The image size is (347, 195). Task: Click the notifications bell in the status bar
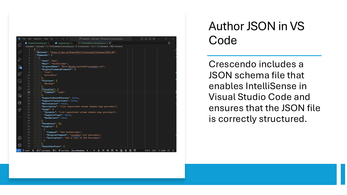coord(173,150)
